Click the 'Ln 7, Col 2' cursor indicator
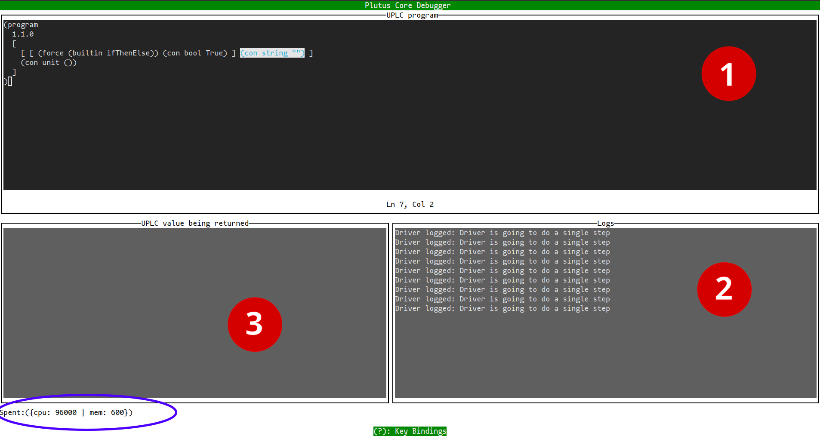 pos(410,204)
